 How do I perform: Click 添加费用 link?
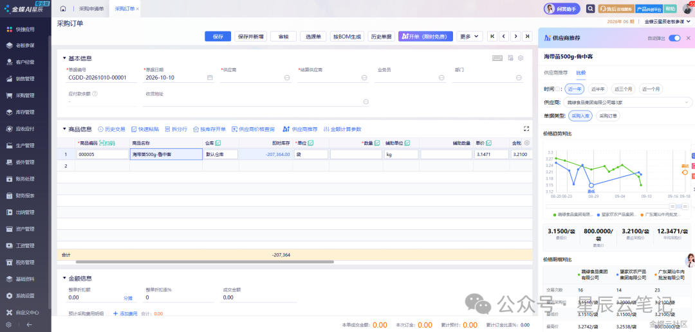point(125,313)
